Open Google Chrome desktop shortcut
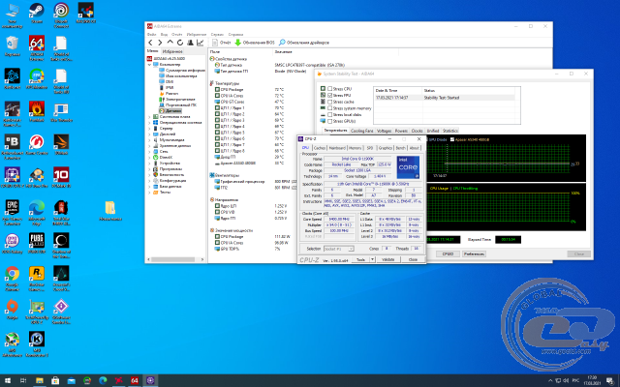The image size is (620, 387). pos(12,279)
